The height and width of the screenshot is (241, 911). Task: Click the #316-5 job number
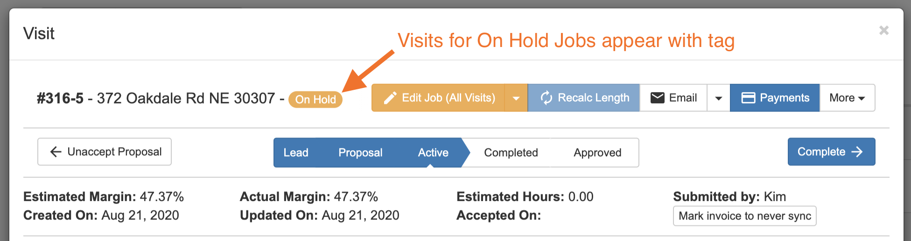point(60,99)
